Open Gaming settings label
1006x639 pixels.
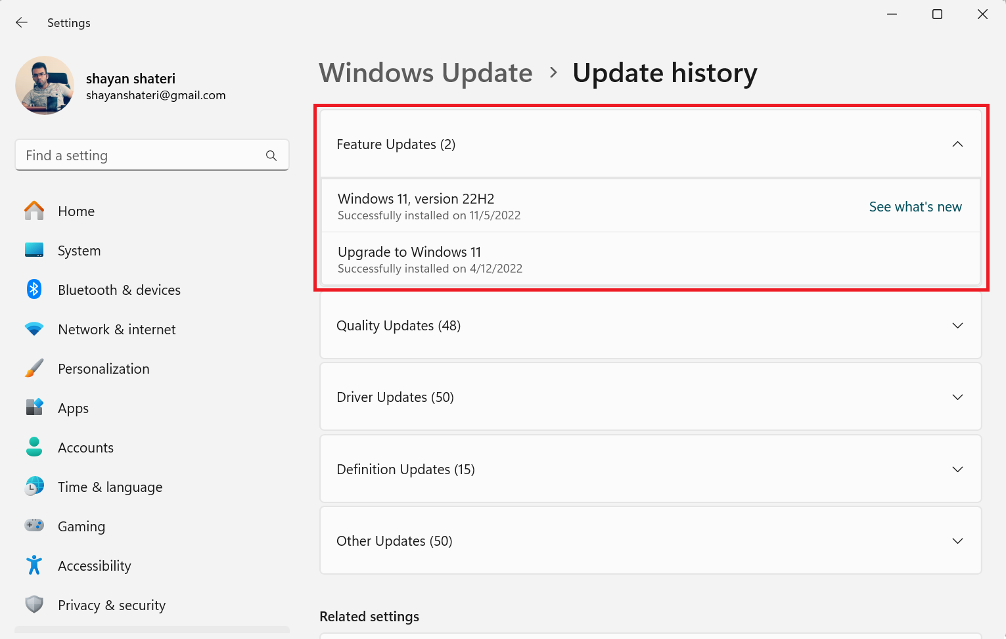pyautogui.click(x=81, y=527)
